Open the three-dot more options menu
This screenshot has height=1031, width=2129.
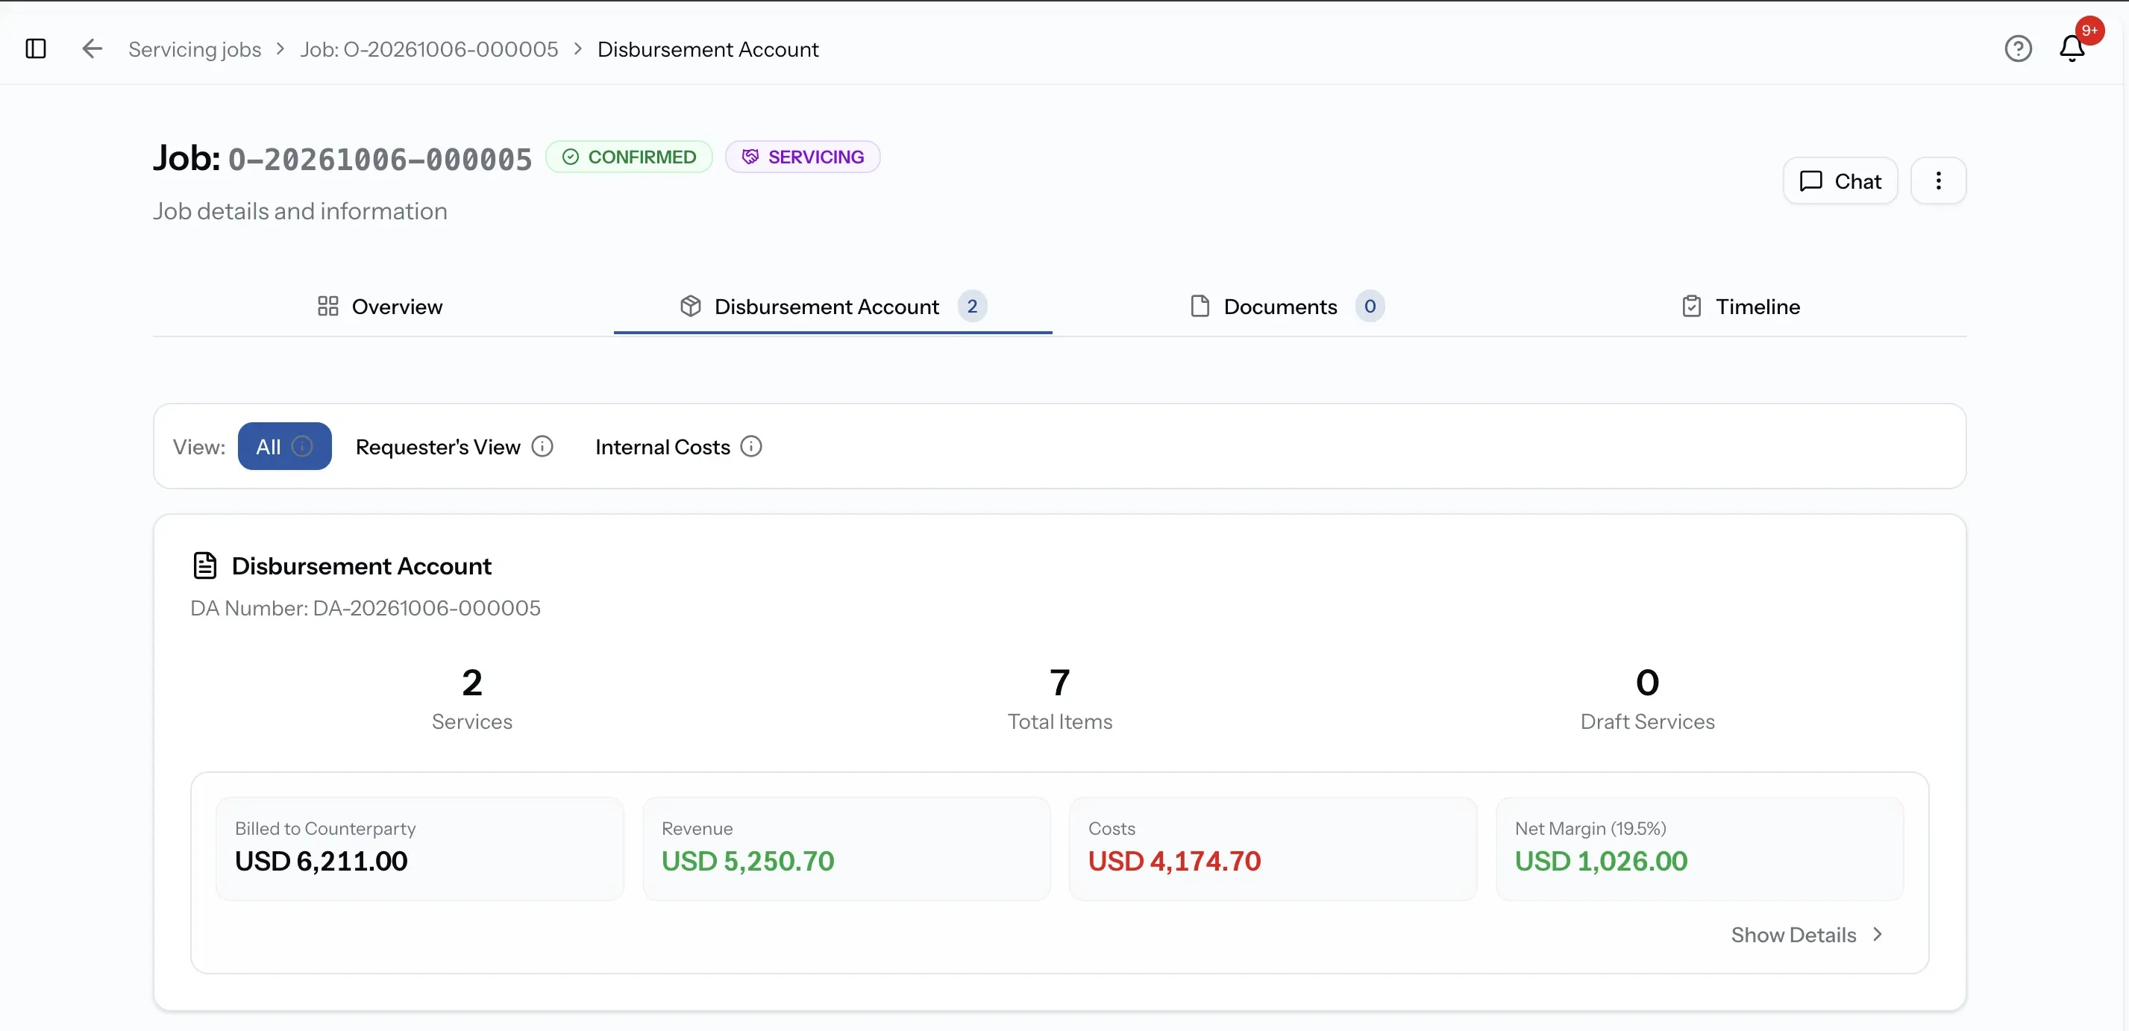[1938, 181]
